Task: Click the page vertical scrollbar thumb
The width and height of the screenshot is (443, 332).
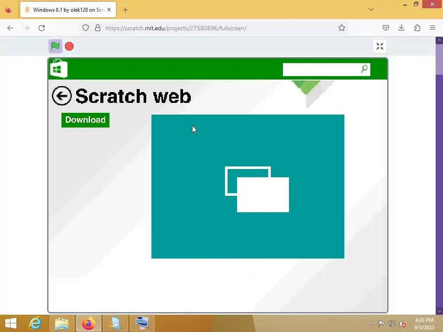Action: click(x=439, y=59)
